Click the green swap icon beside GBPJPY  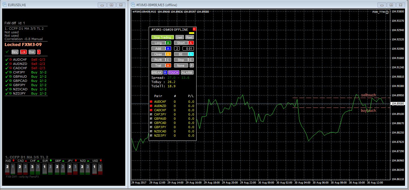click(11, 85)
